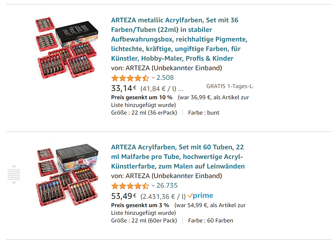332x240 pixels.
Task: Expand the rating chevron next to 2.508
Action: coord(153,78)
